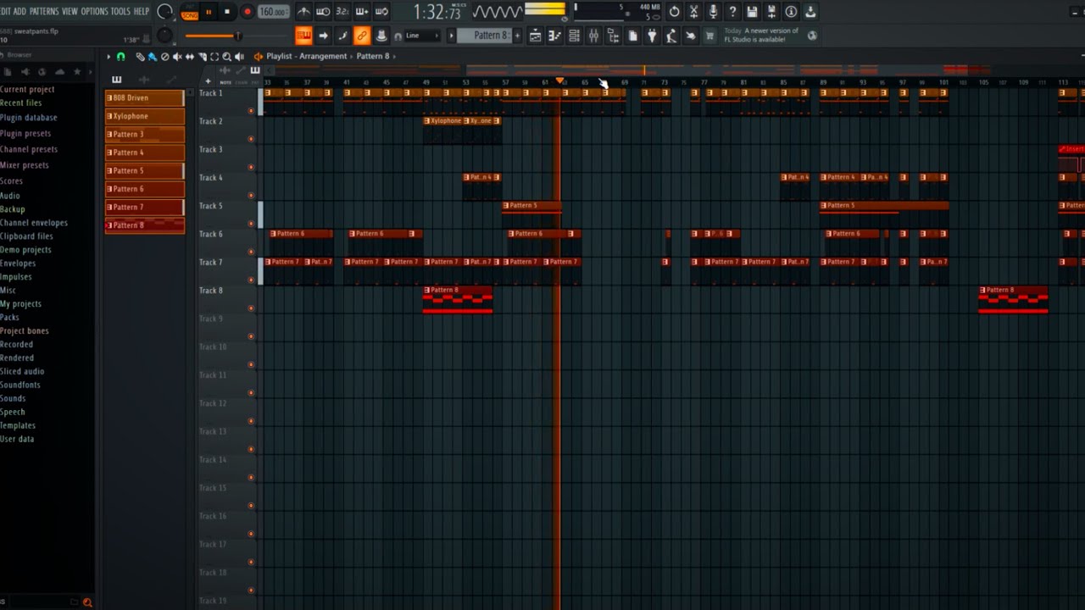This screenshot has height=610, width=1085.
Task: Select the playlist Mute tool
Action: [x=177, y=57]
